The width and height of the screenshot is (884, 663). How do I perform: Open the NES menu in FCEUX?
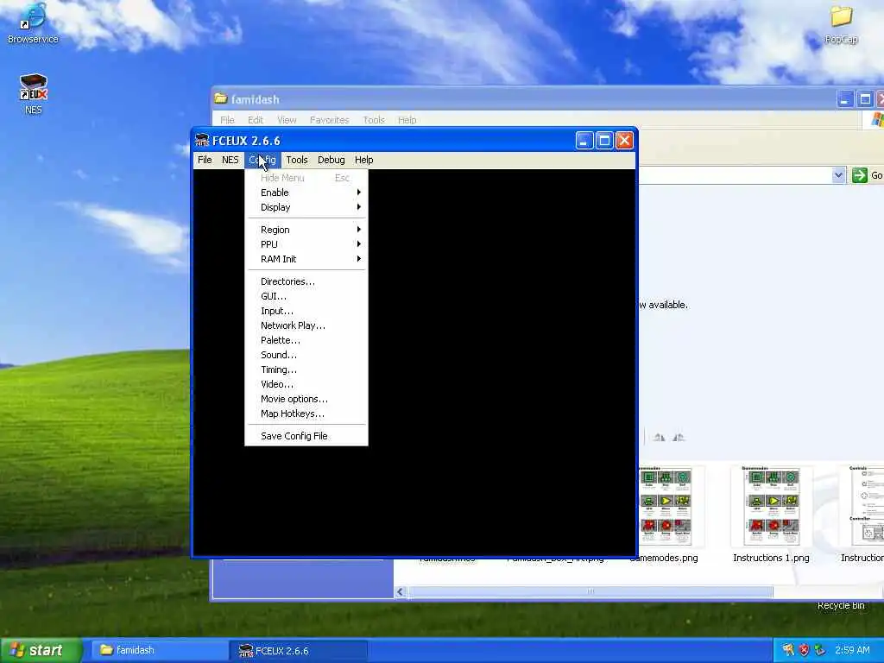click(x=230, y=160)
